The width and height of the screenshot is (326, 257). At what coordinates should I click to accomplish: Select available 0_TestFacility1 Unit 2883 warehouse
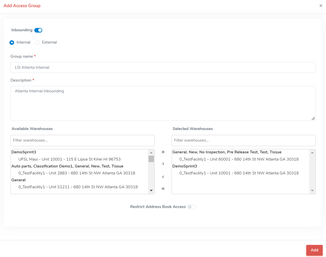click(77, 173)
